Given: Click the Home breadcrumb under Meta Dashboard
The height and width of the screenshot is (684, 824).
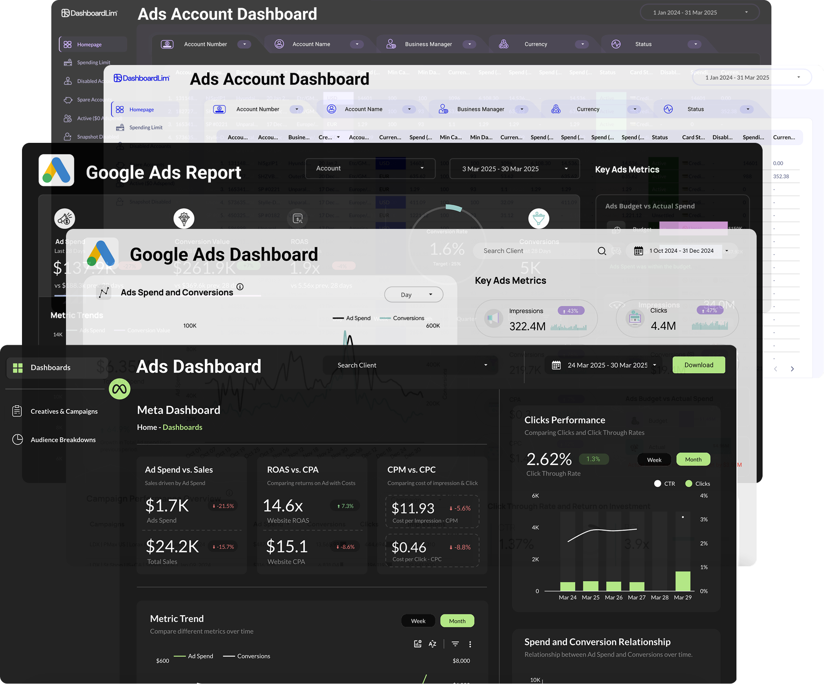Looking at the screenshot, I should [147, 427].
